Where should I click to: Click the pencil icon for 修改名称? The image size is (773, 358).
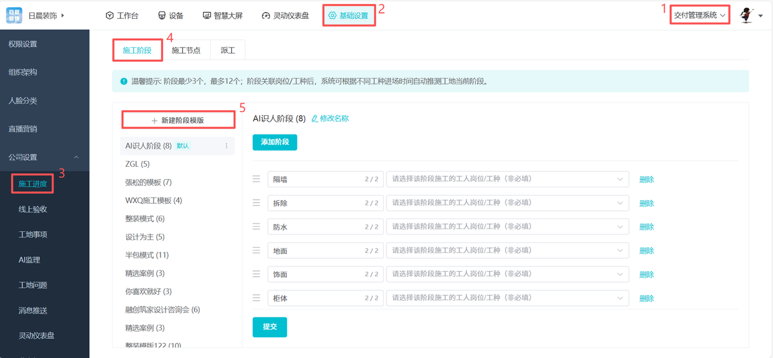(315, 118)
